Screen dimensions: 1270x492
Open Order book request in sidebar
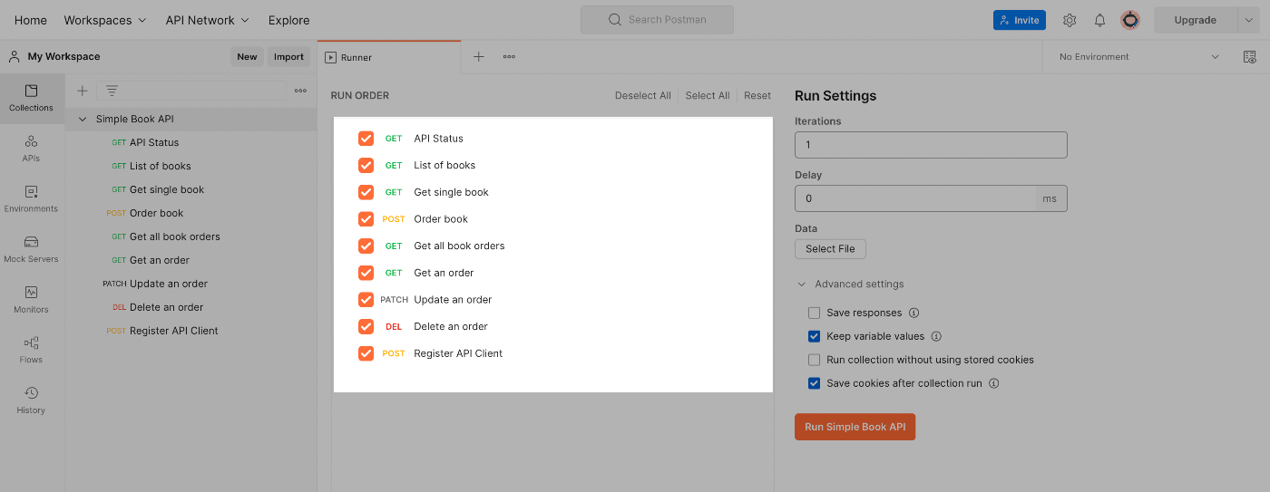pyautogui.click(x=156, y=213)
